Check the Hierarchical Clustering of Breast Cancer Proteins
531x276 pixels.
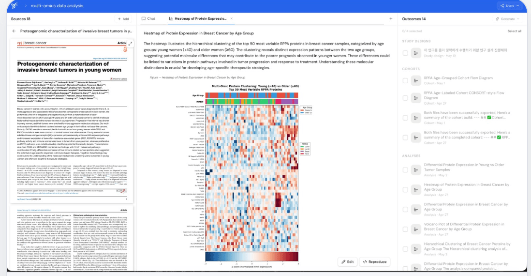(x=405, y=249)
